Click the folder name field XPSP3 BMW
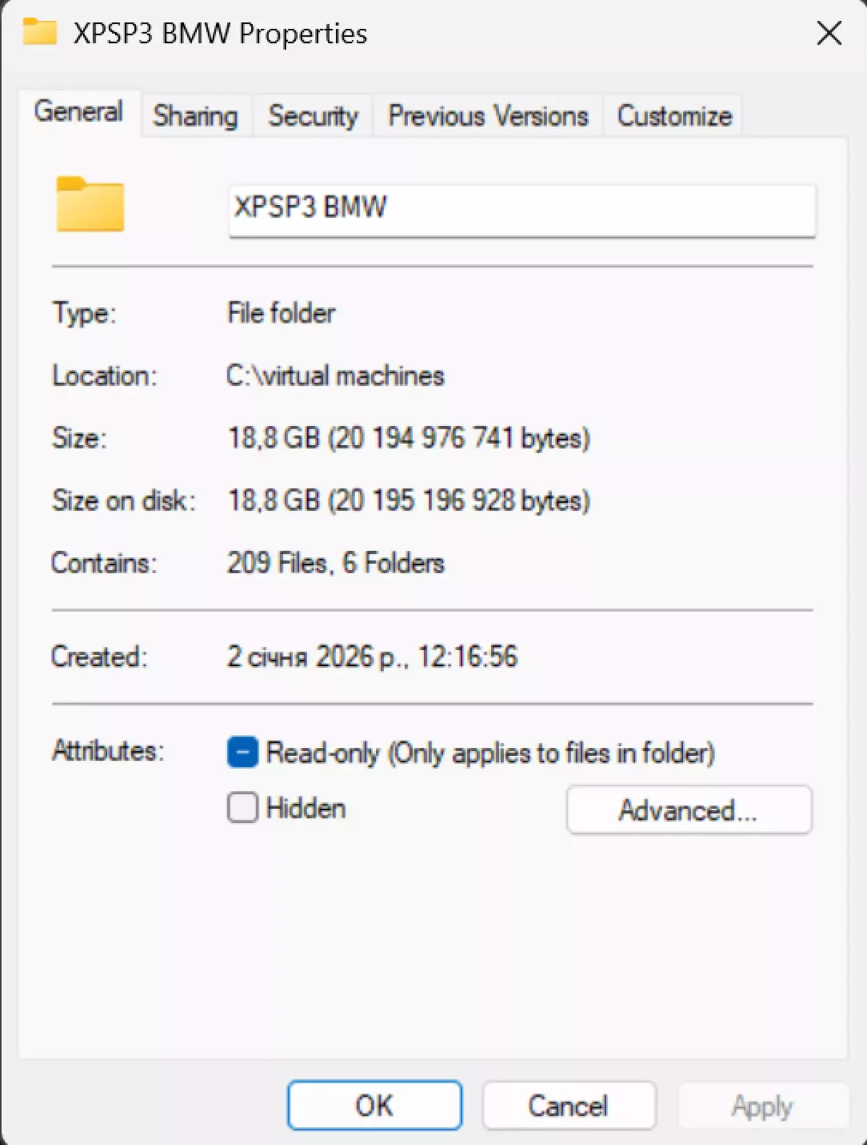This screenshot has height=1145, width=867. pos(522,210)
